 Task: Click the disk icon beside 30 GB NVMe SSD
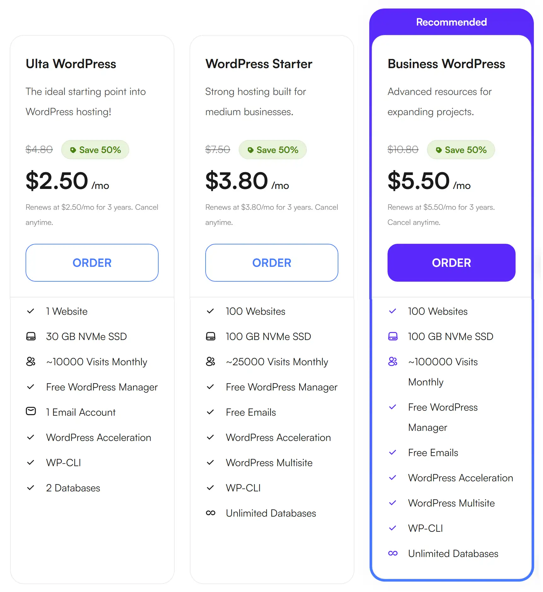coord(31,336)
